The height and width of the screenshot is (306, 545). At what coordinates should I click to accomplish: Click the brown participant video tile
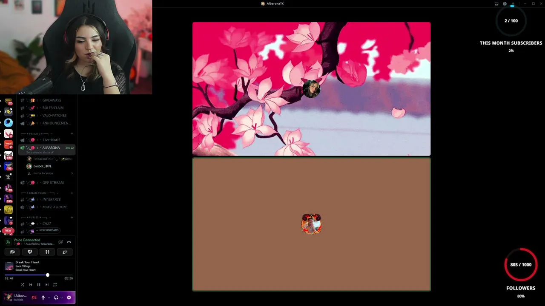click(311, 224)
